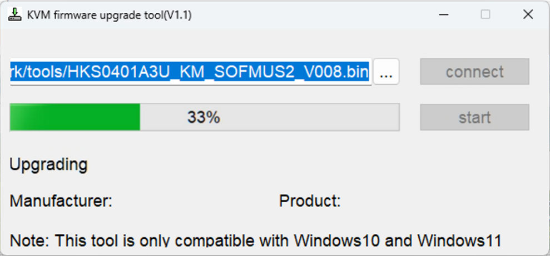Click the window title KVM firmware upgrade tool(V1.1)
This screenshot has height=256, width=550.
(x=110, y=15)
